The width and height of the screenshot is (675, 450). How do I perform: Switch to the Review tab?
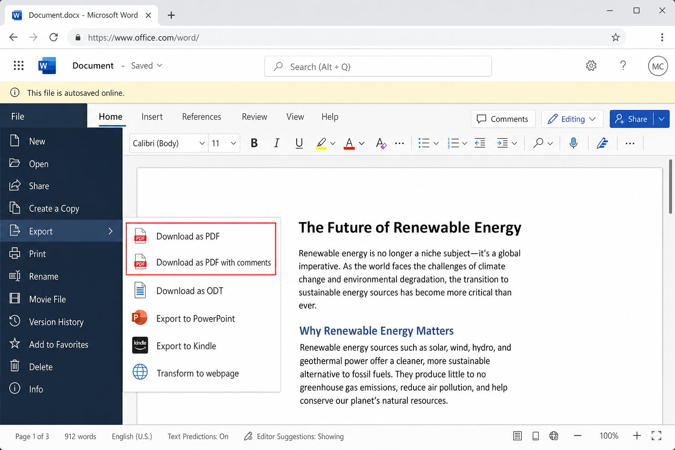tap(254, 117)
